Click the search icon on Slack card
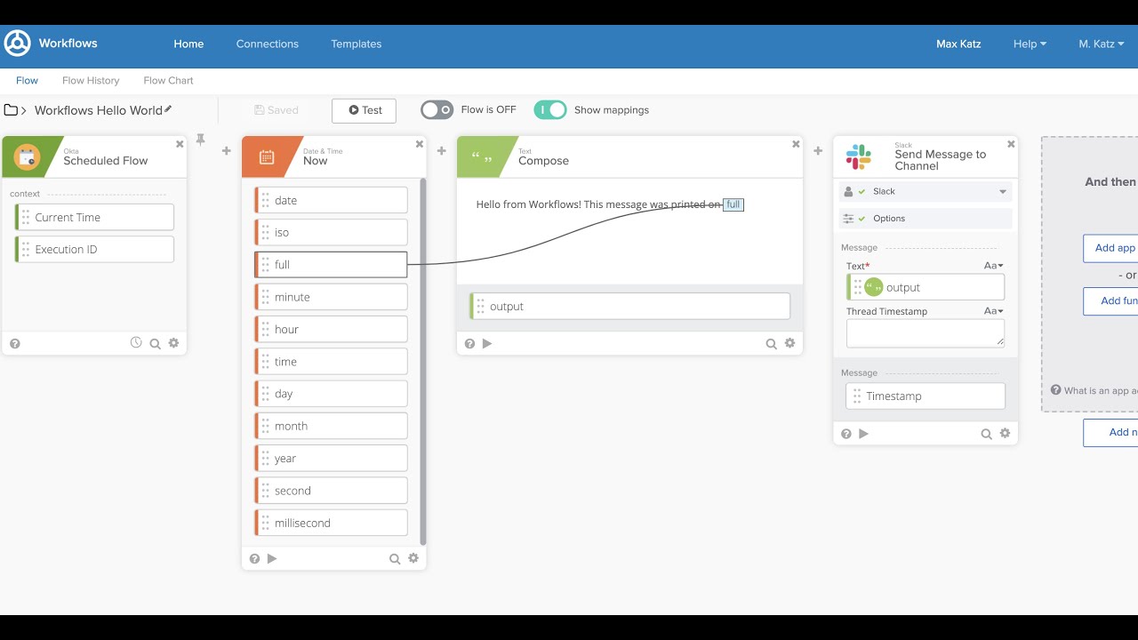Screen dimensions: 1138x640 tap(986, 435)
